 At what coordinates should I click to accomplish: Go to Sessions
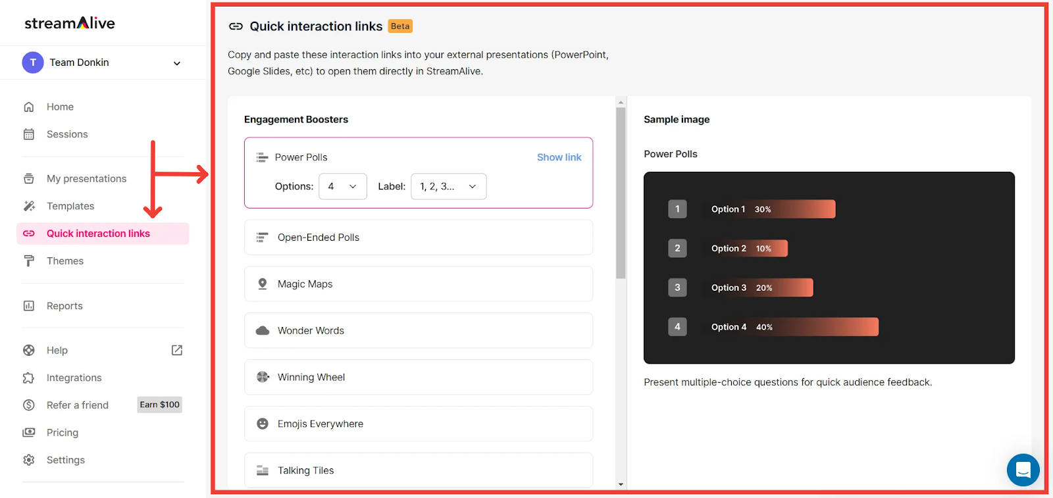67,134
